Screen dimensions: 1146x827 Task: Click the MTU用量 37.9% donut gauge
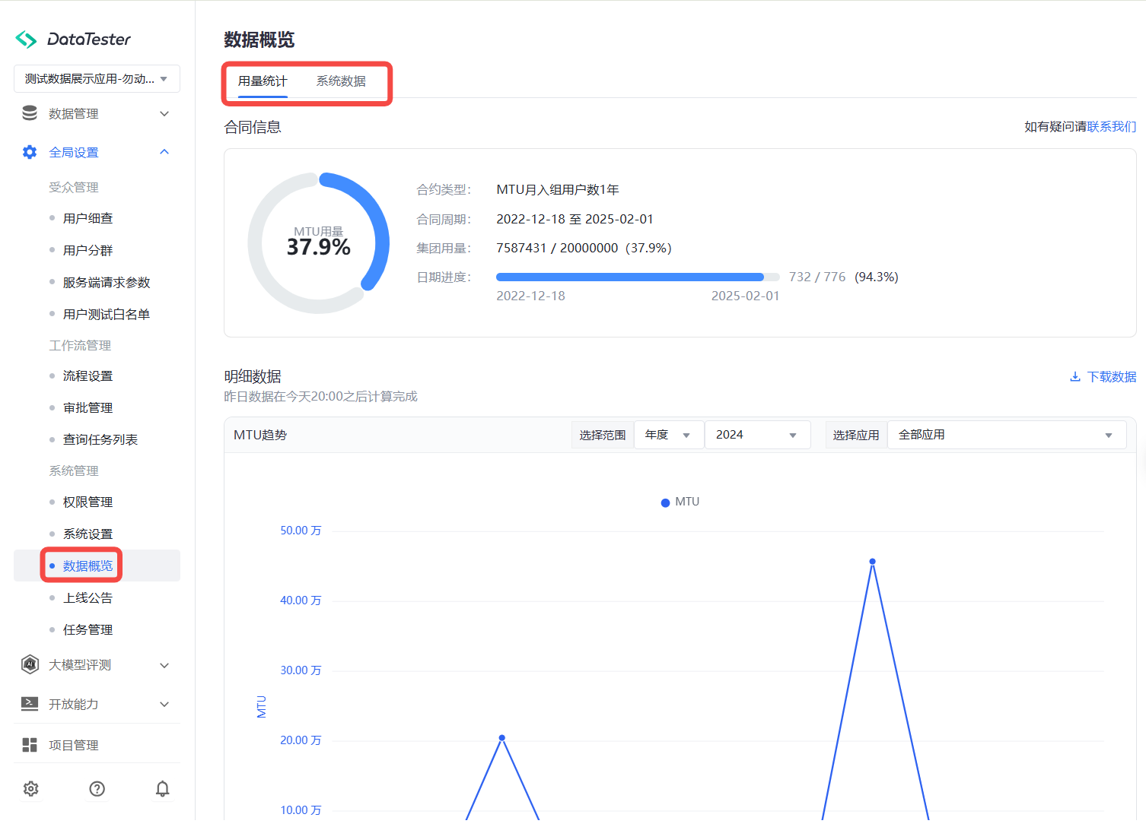coord(319,243)
